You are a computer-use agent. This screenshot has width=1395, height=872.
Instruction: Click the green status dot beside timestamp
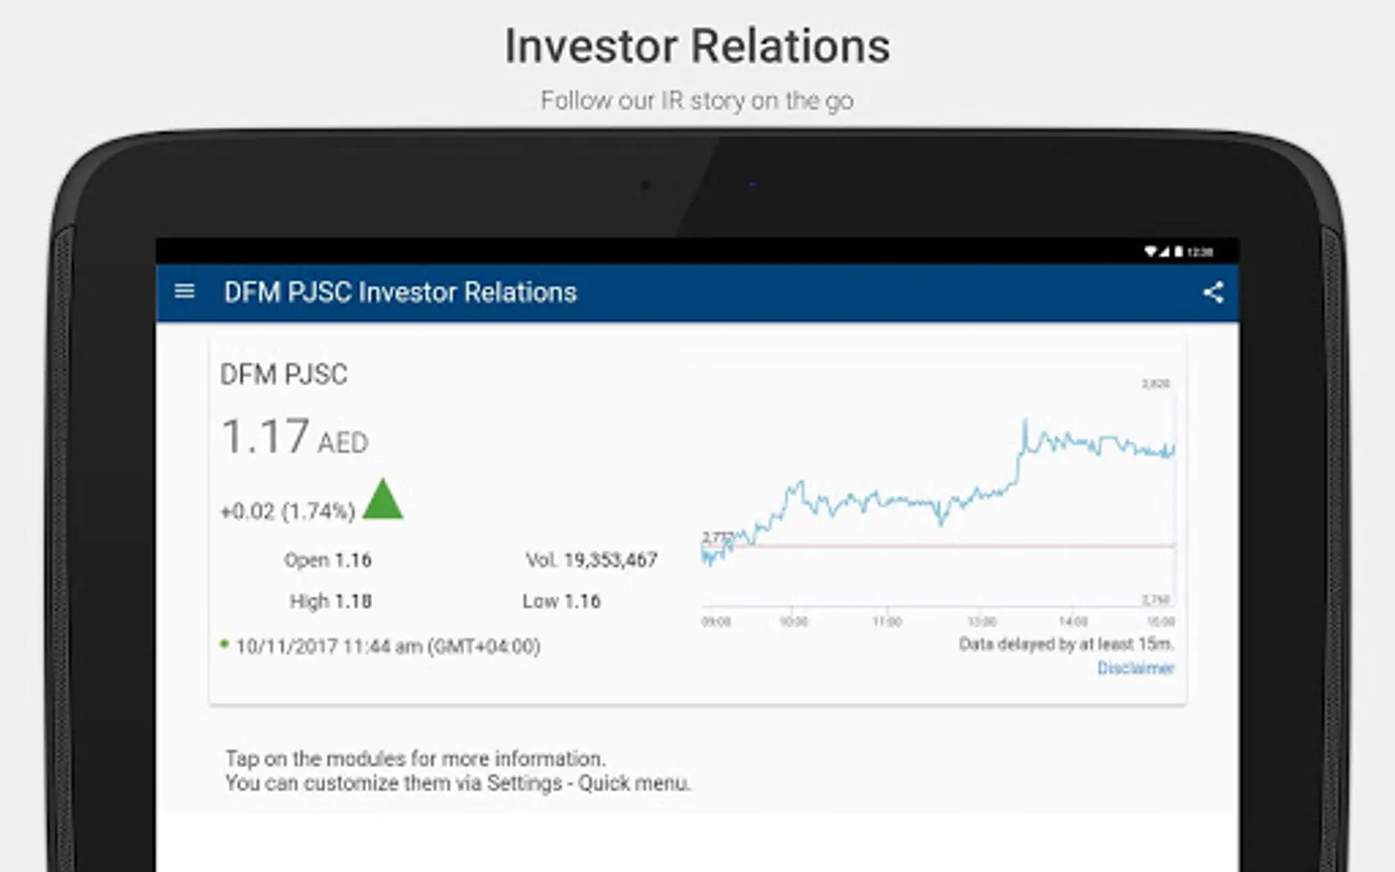225,643
